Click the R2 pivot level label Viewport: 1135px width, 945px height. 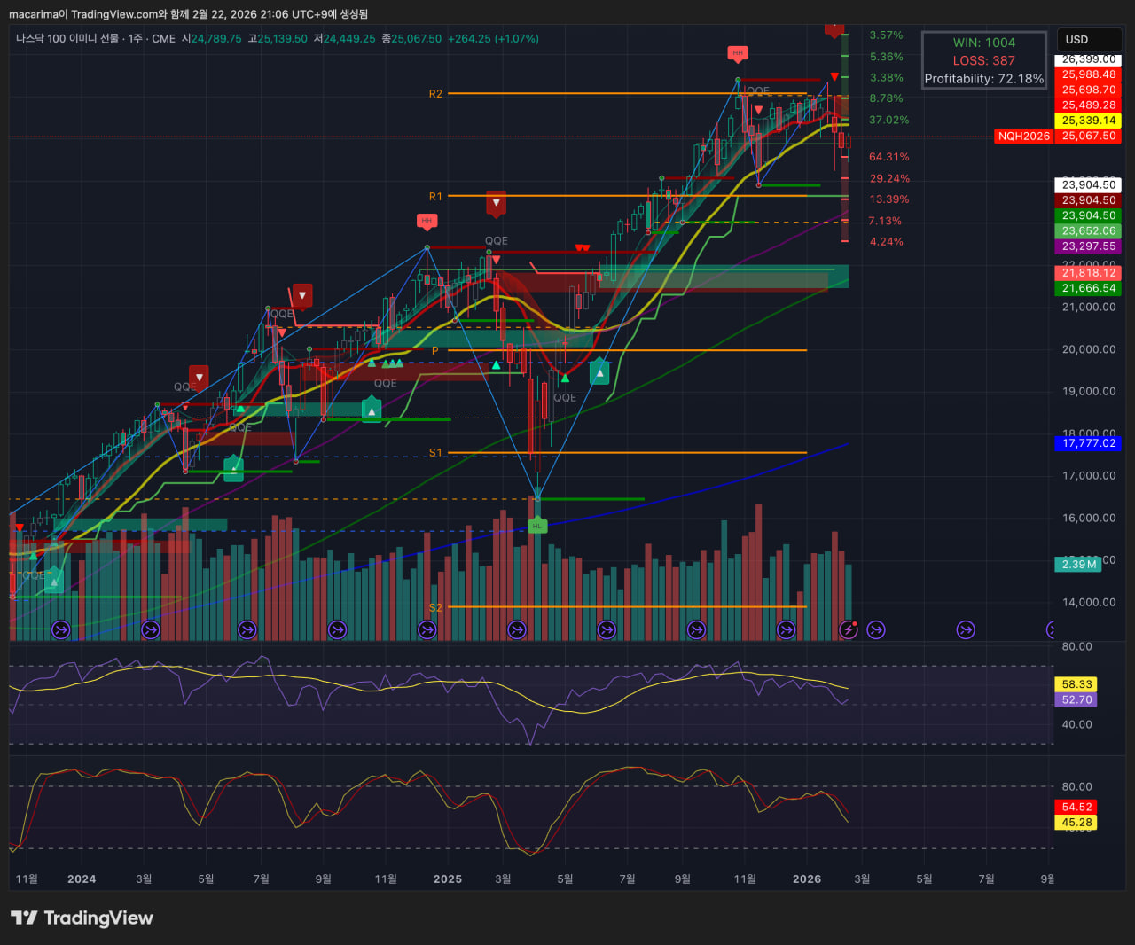point(435,93)
